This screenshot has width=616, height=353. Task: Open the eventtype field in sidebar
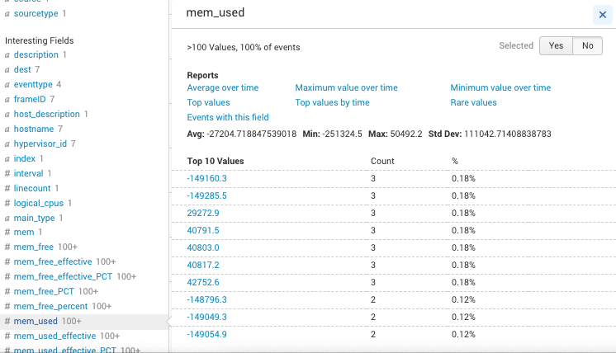(33, 84)
